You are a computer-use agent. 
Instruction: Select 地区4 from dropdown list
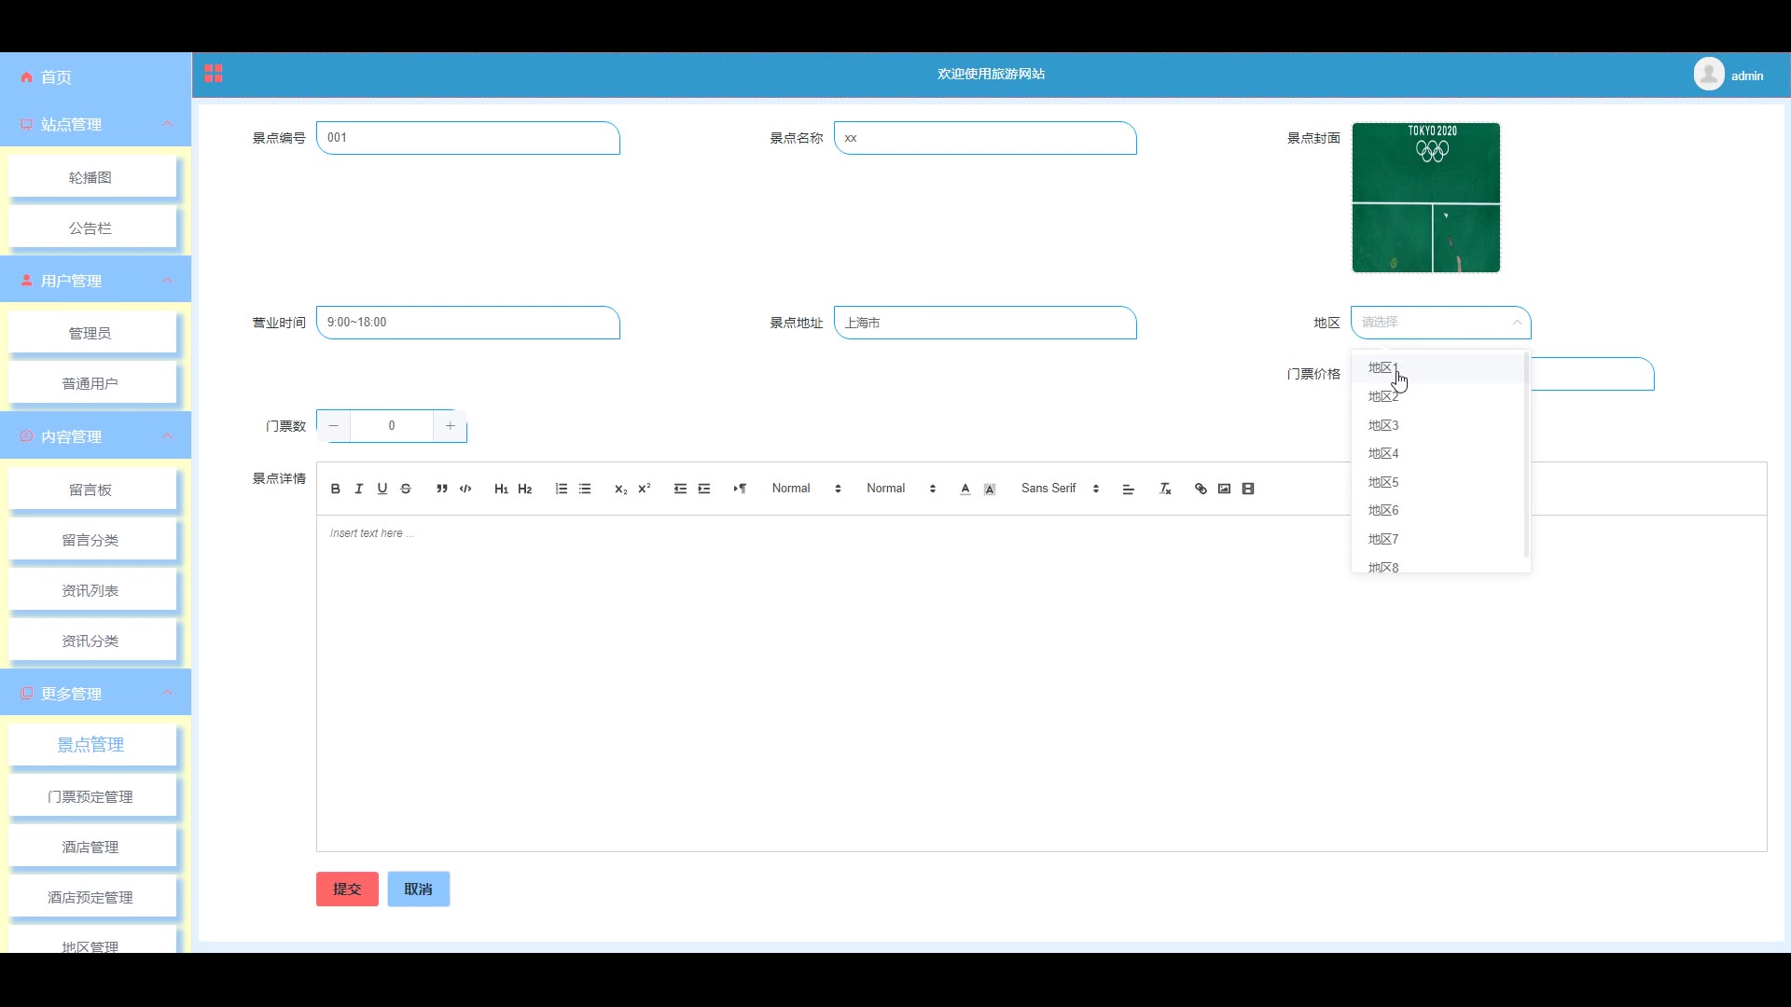tap(1437, 453)
